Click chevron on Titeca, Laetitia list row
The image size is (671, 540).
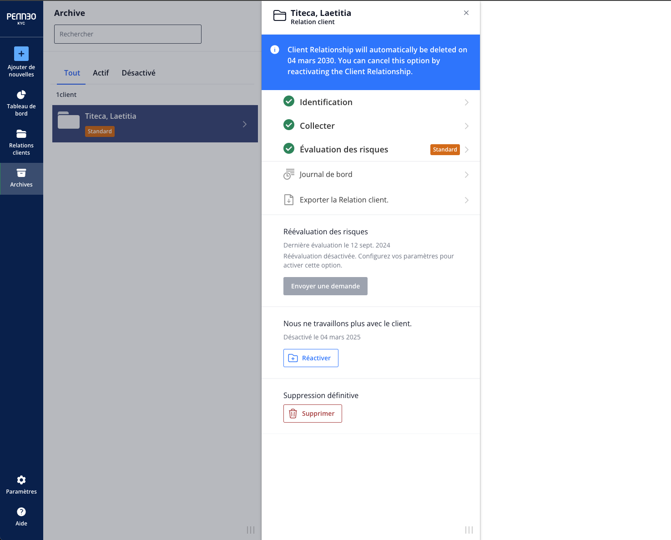(245, 124)
